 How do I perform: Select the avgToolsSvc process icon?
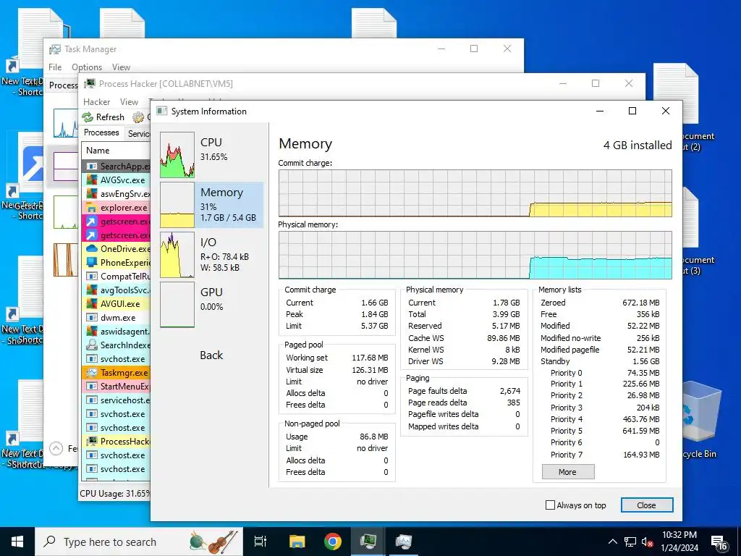click(92, 290)
